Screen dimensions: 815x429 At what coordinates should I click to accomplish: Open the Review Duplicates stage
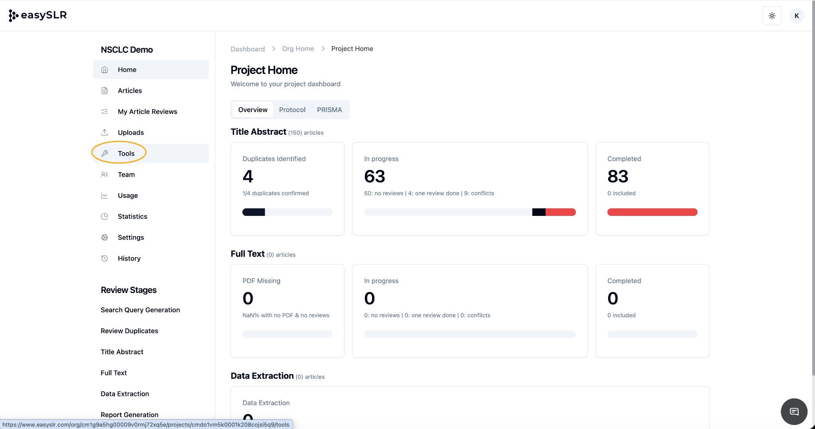[x=129, y=331]
